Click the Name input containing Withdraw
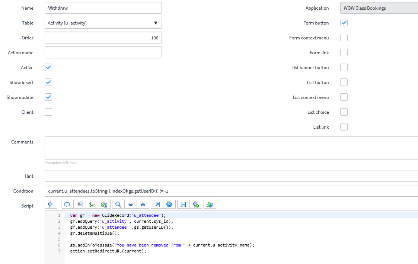Image resolution: width=418 pixels, height=264 pixels. pyautogui.click(x=103, y=8)
